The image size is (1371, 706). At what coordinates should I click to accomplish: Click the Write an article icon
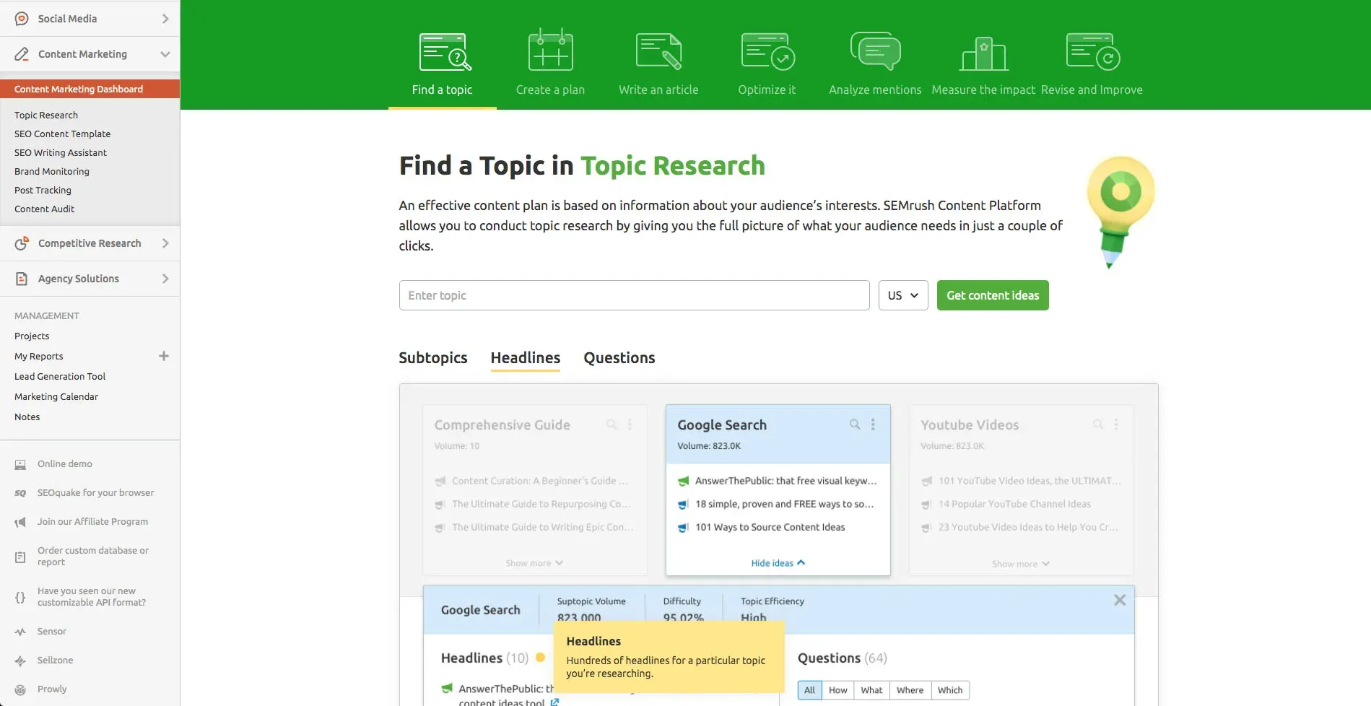tap(658, 51)
